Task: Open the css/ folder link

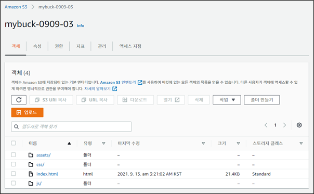Action: [40, 164]
